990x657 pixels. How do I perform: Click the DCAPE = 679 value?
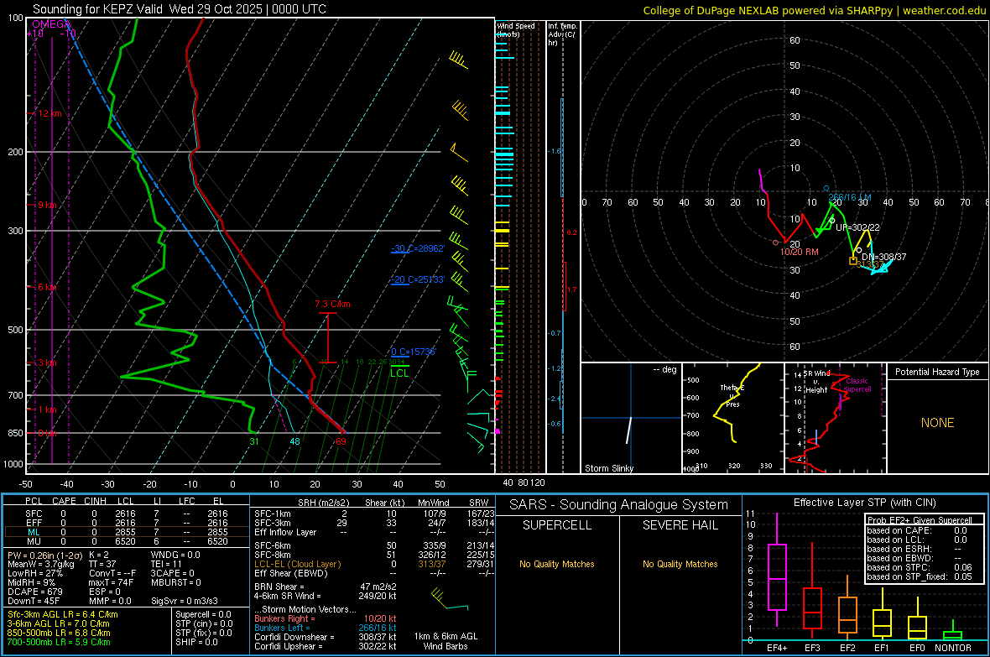point(34,592)
